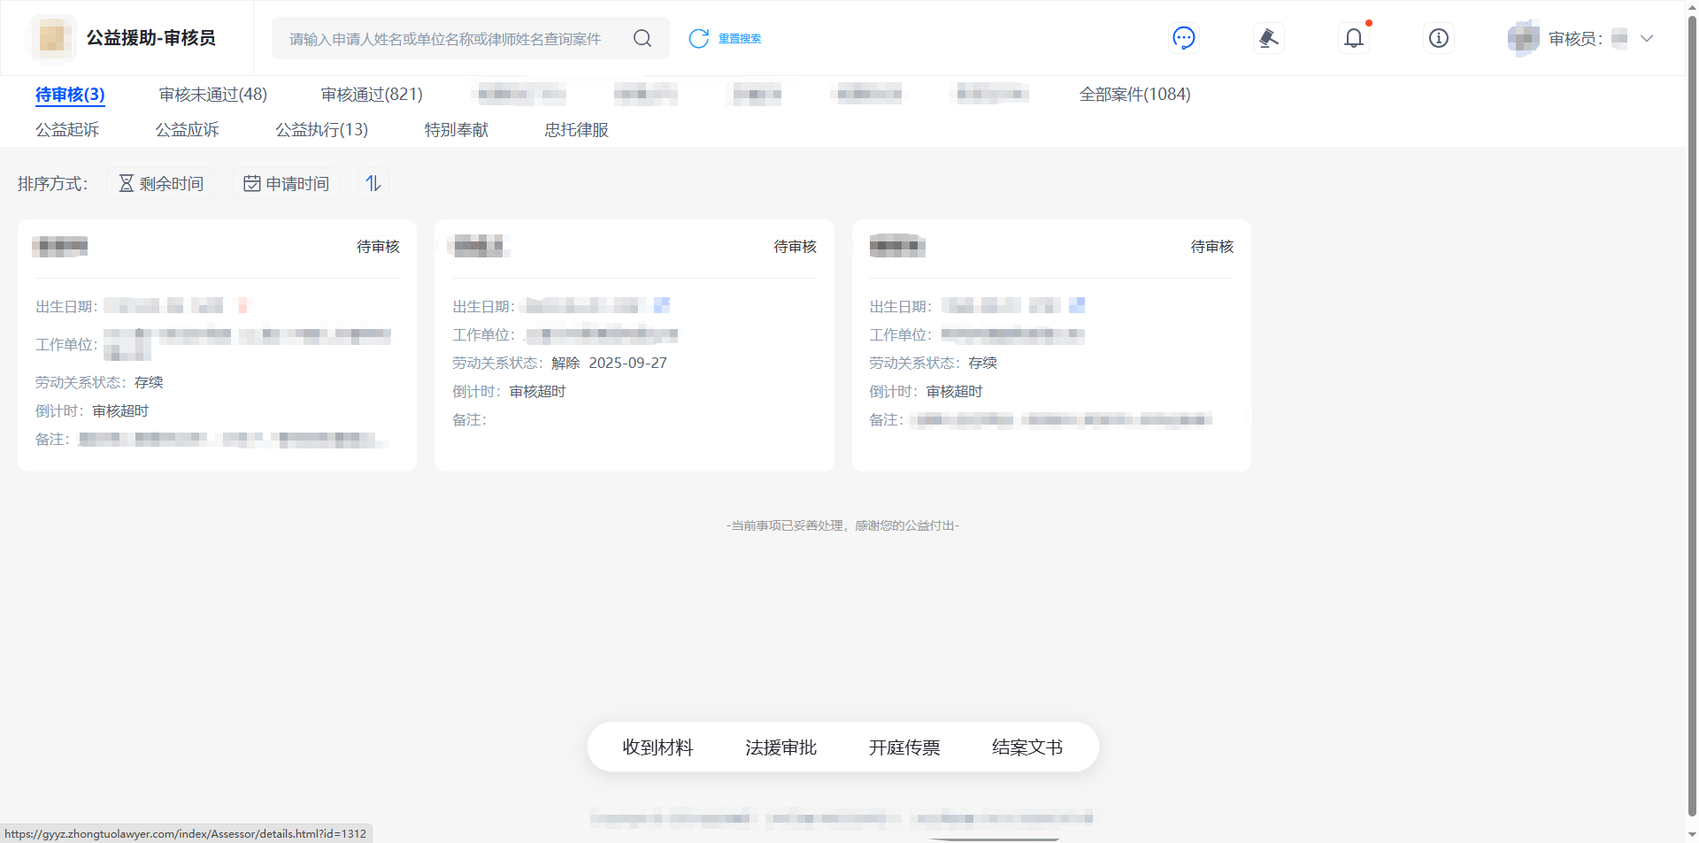This screenshot has width=1699, height=843.
Task: Click the reset search refresh icon
Action: coord(699,38)
